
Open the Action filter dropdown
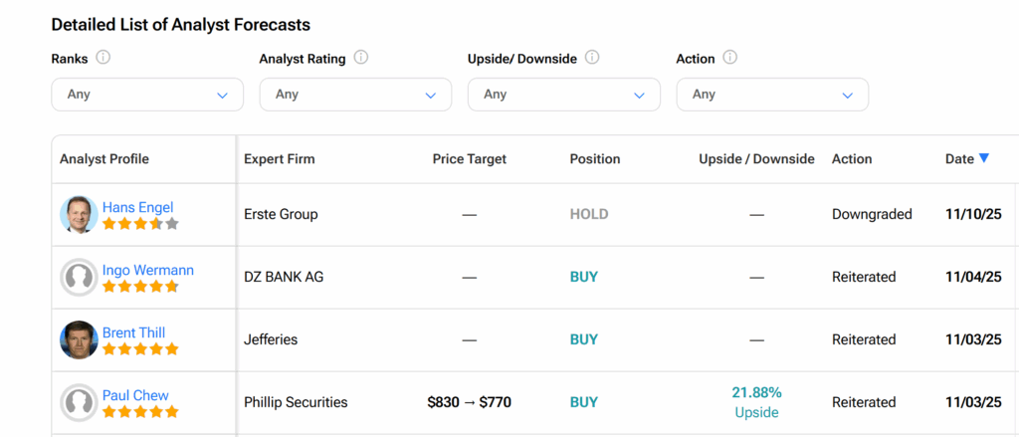(x=772, y=95)
